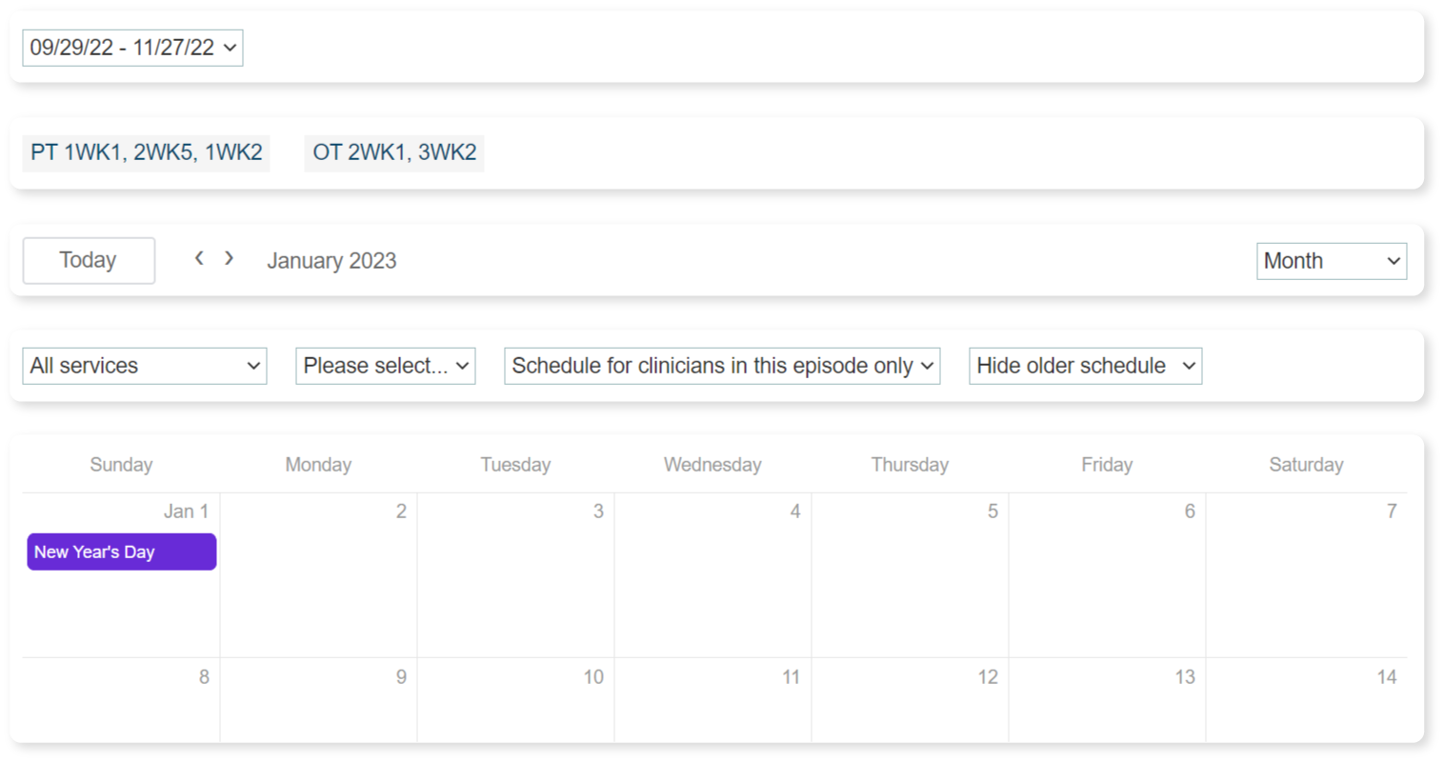The height and width of the screenshot is (762, 1444).
Task: Open the New Year's Day event
Action: (122, 552)
